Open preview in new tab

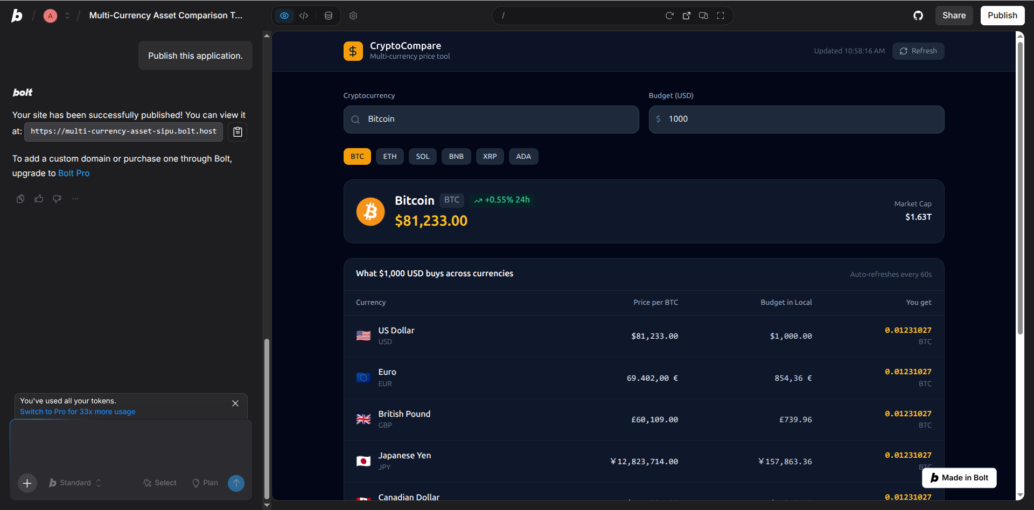coord(686,16)
